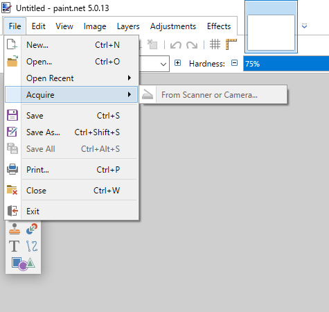Image resolution: width=329 pixels, height=312 pixels.
Task: Click the Open folder icon
Action: [x=12, y=61]
